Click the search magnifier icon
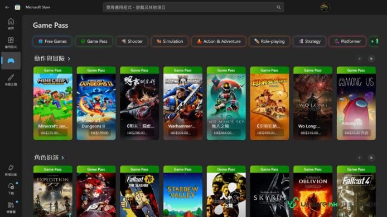 [x=279, y=7]
